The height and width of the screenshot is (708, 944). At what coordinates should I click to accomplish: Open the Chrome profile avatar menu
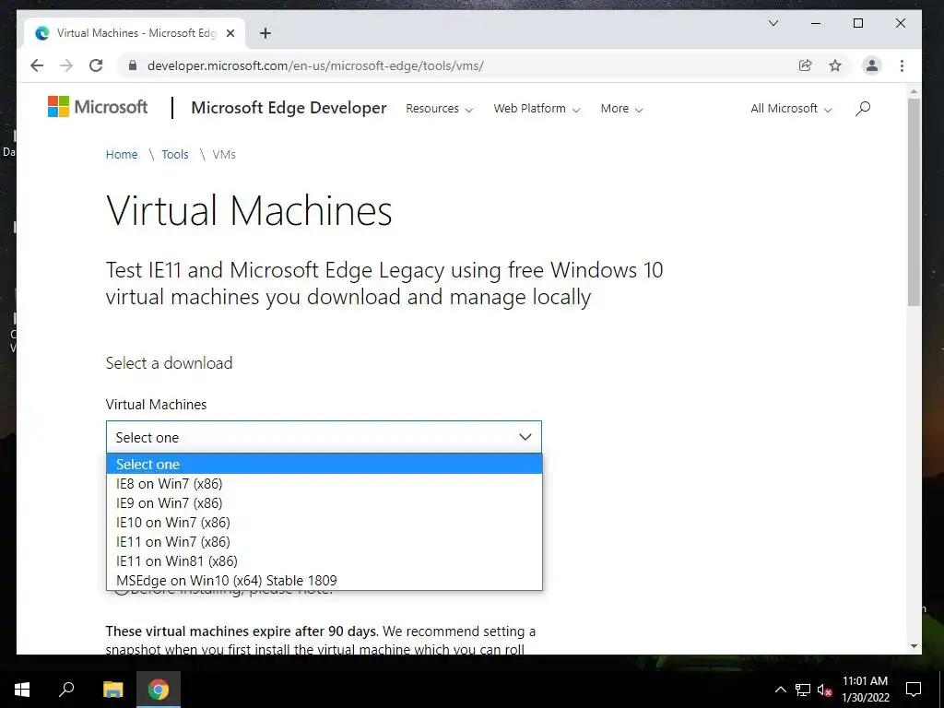coord(871,65)
